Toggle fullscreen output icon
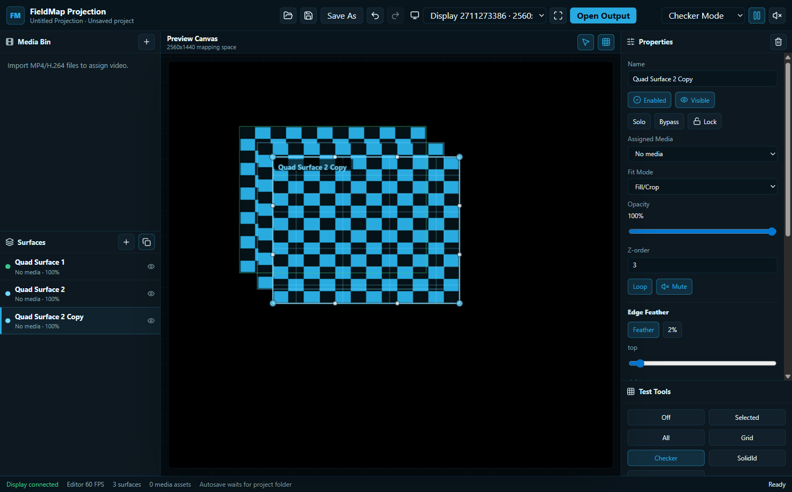This screenshot has height=492, width=792. click(558, 16)
